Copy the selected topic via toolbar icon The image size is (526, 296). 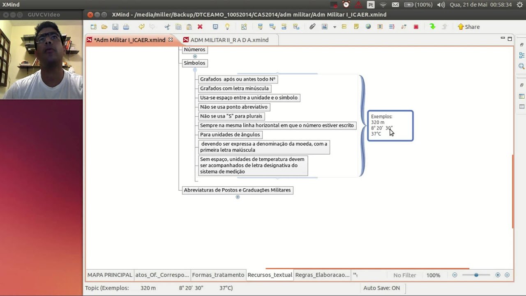(178, 27)
